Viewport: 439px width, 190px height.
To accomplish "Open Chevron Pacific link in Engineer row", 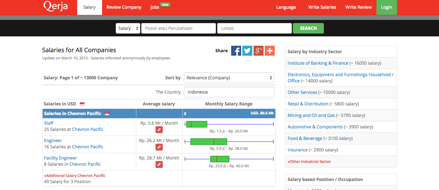I will click(88, 147).
